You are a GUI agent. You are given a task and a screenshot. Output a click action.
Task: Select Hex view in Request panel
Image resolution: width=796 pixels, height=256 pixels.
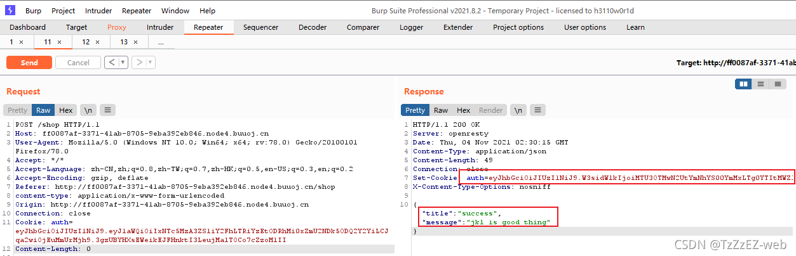point(66,110)
